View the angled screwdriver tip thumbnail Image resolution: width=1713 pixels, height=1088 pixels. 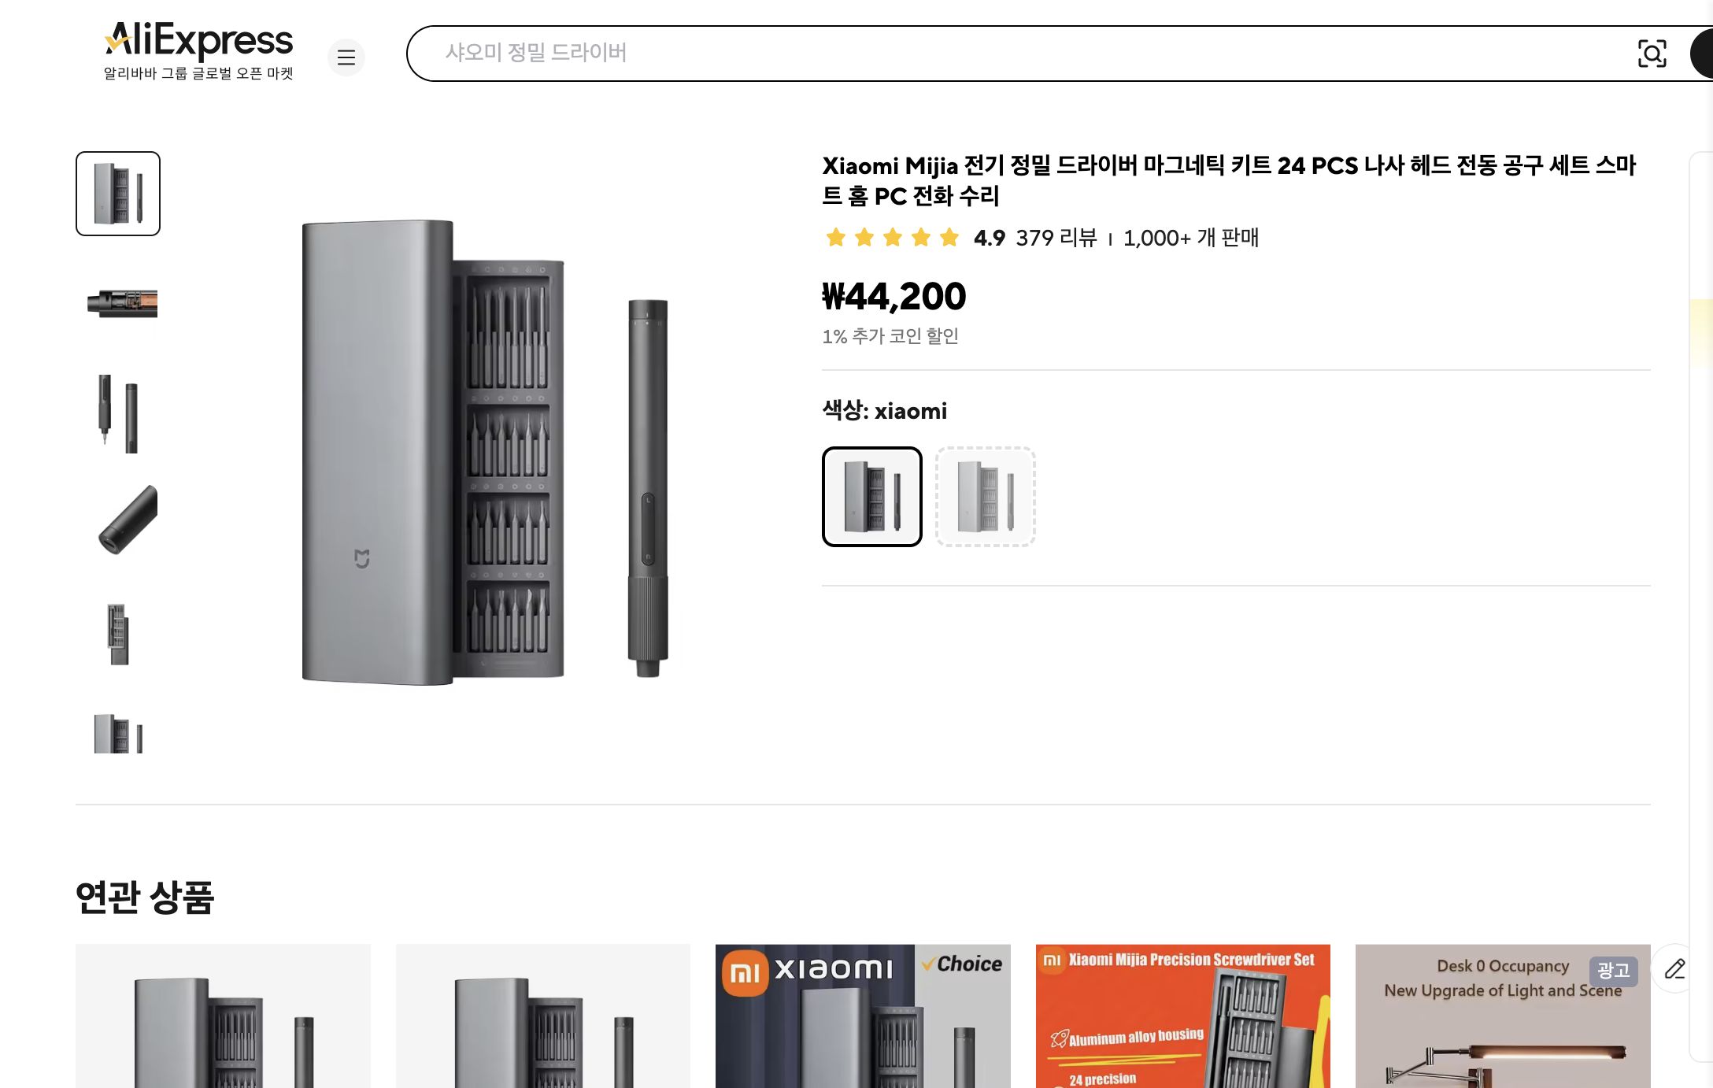(x=126, y=520)
